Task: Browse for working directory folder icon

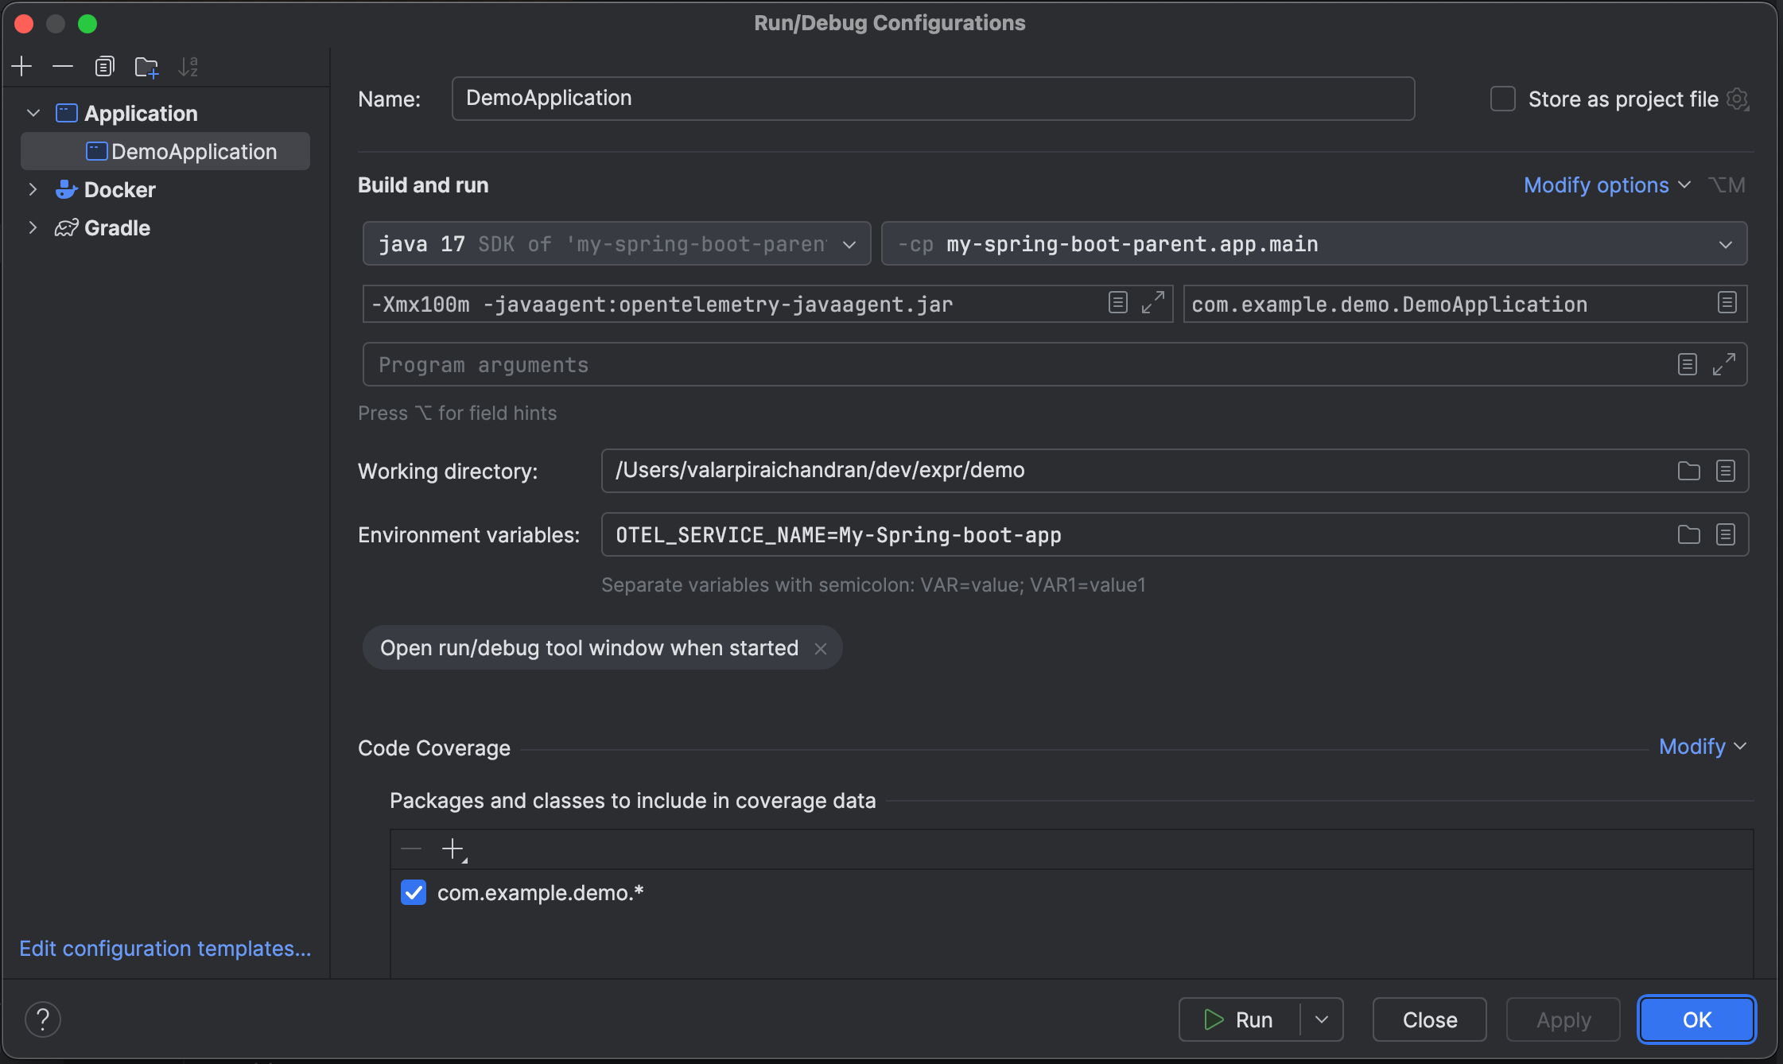Action: coord(1688,471)
